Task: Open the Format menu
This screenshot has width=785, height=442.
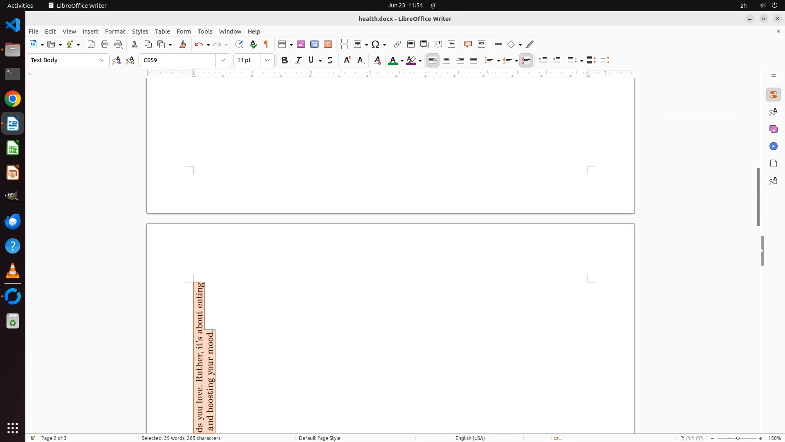Action: click(115, 31)
